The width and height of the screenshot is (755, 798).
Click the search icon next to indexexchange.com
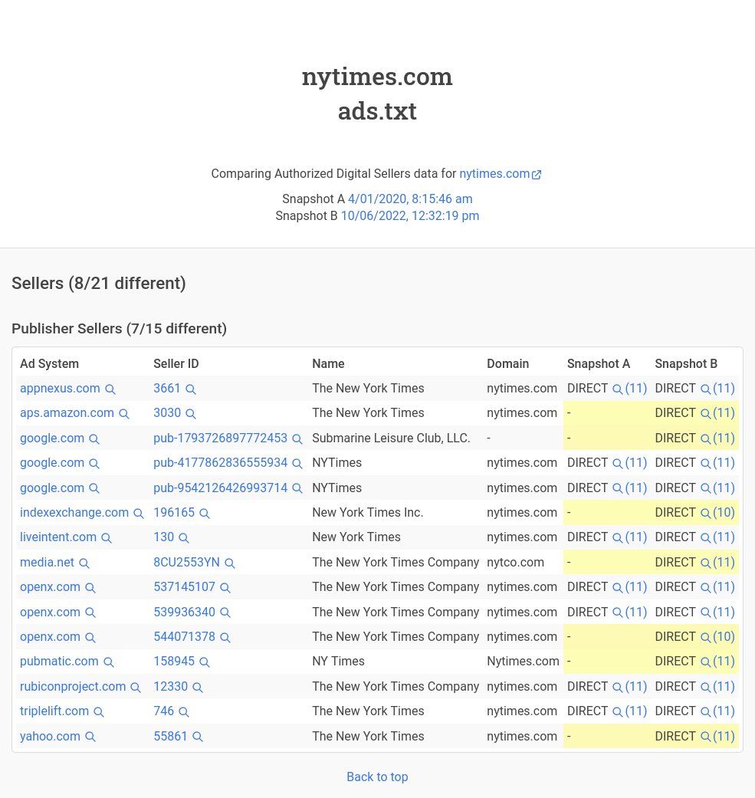pyautogui.click(x=139, y=513)
